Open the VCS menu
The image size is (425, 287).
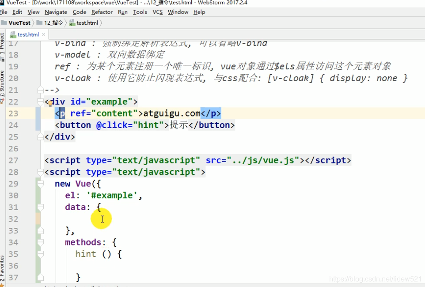coord(157,12)
